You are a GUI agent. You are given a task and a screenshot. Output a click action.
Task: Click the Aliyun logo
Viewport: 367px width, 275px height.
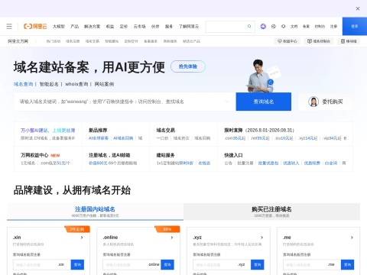click(35, 26)
